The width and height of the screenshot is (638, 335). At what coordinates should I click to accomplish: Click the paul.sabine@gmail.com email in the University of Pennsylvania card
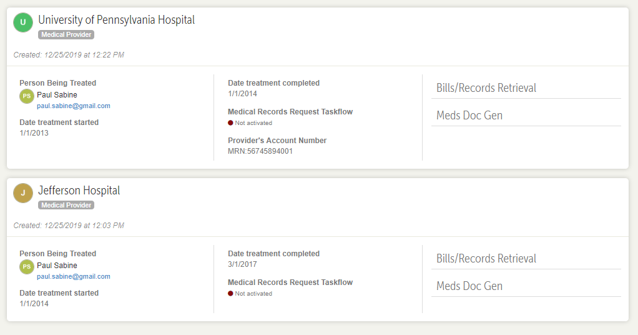pyautogui.click(x=74, y=106)
